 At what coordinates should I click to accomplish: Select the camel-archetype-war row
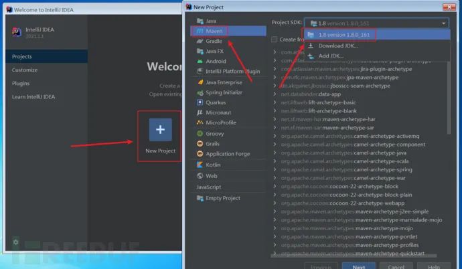point(358,178)
